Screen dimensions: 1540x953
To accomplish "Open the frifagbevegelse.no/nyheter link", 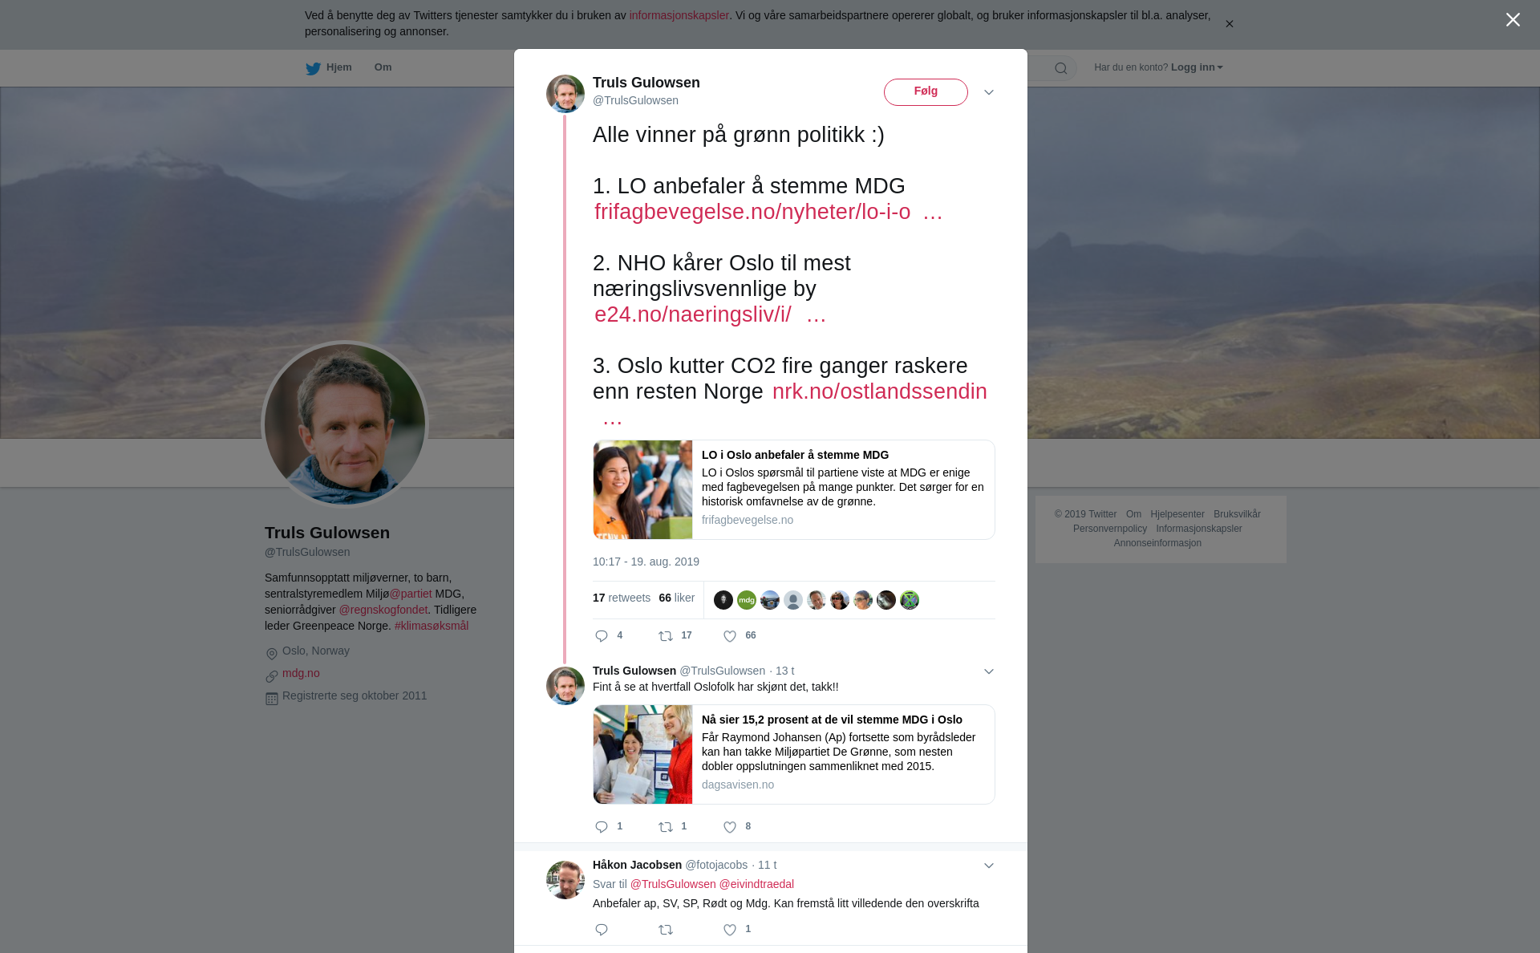I will point(768,212).
